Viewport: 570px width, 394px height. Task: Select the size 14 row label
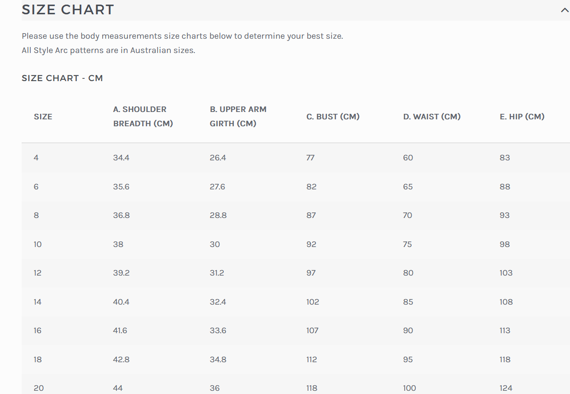point(38,302)
